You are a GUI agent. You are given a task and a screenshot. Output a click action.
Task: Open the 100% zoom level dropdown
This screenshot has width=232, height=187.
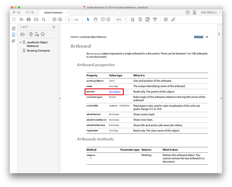pyautogui.click(x=120, y=20)
